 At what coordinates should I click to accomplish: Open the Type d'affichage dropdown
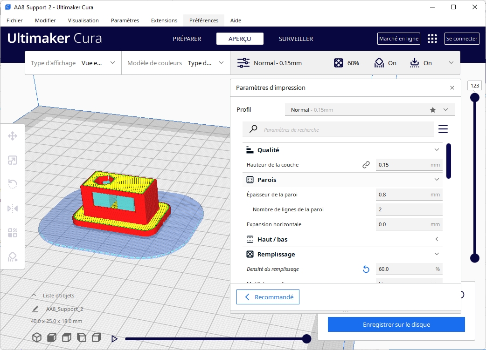[73, 63]
